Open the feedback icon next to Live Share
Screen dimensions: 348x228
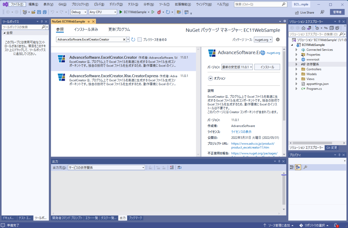coord(322,12)
